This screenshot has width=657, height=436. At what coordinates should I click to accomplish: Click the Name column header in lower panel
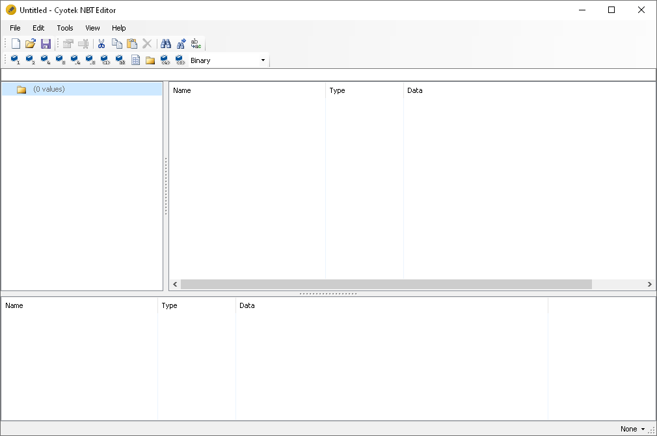pyautogui.click(x=79, y=305)
